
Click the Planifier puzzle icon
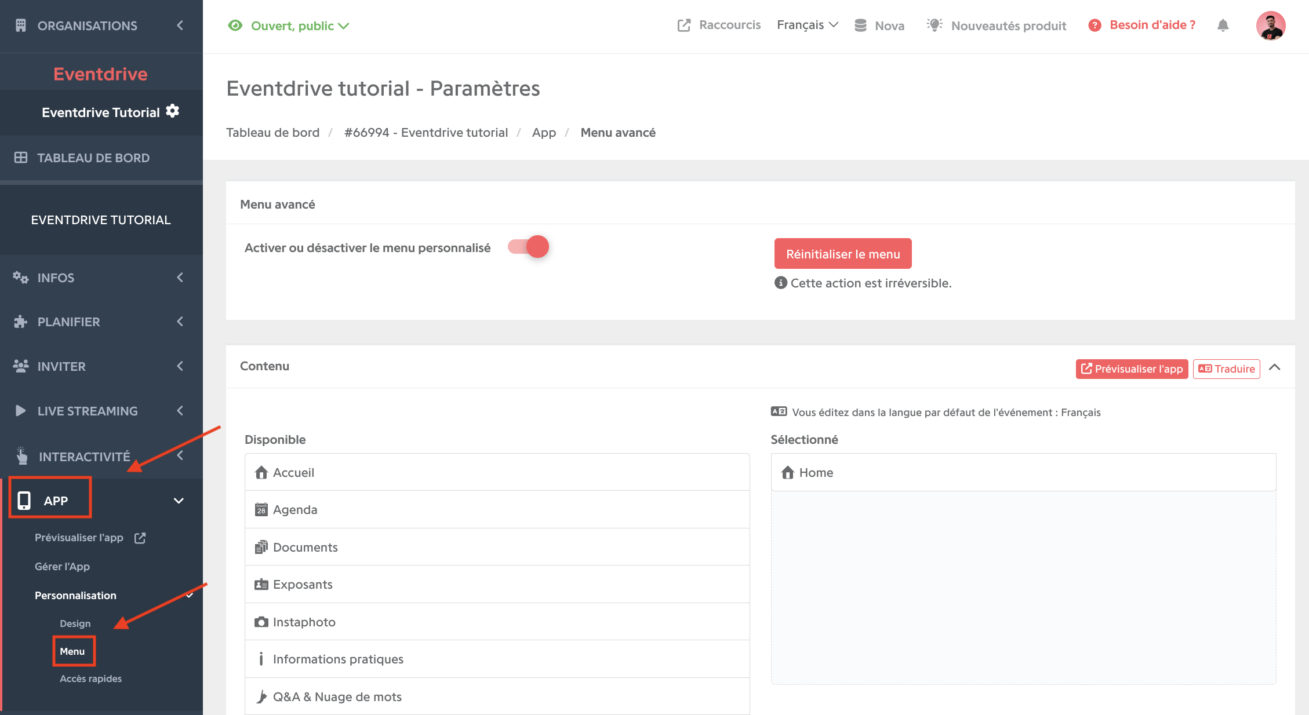pos(21,322)
